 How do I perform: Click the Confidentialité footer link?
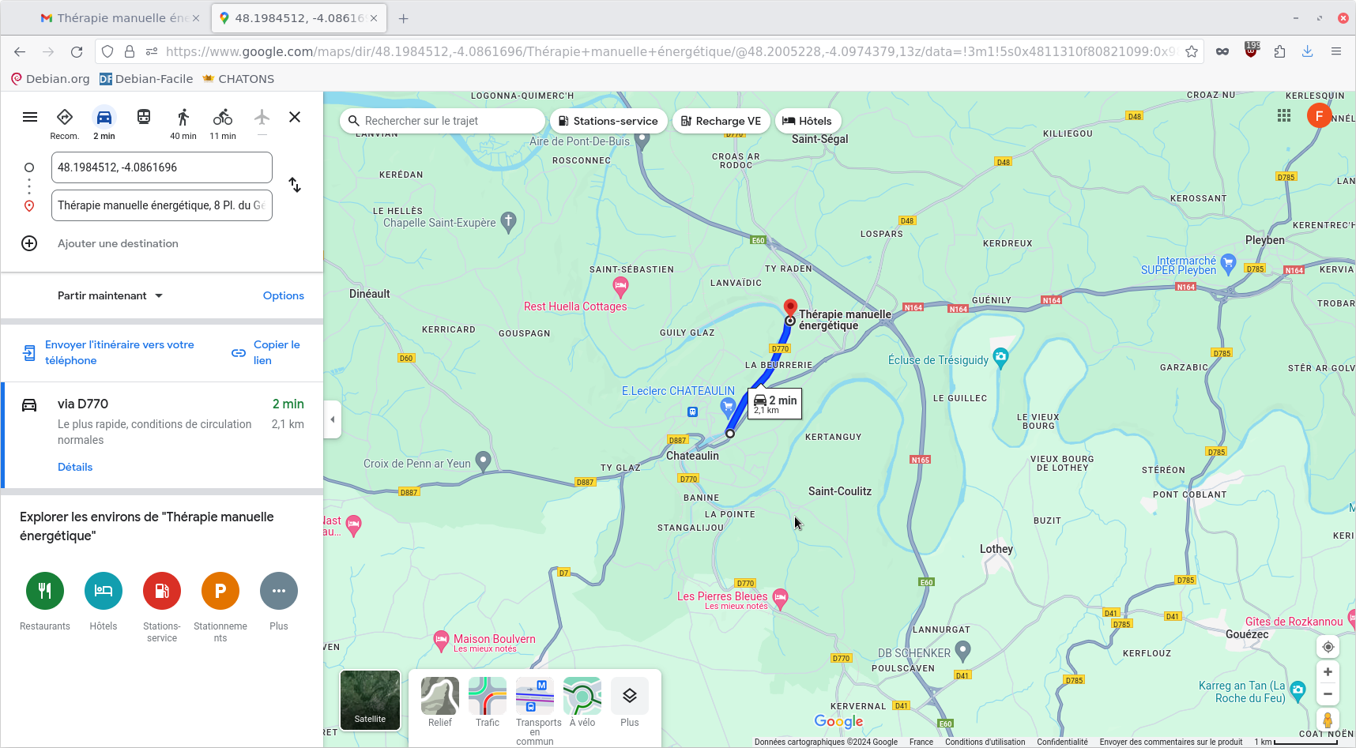tap(1062, 742)
